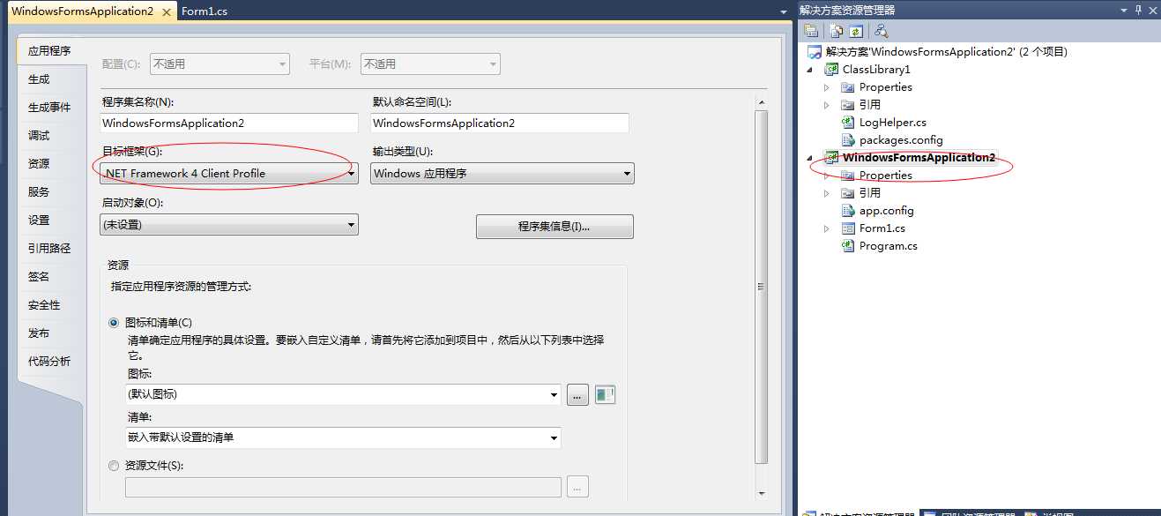Open the 发布 tab

[x=51, y=333]
